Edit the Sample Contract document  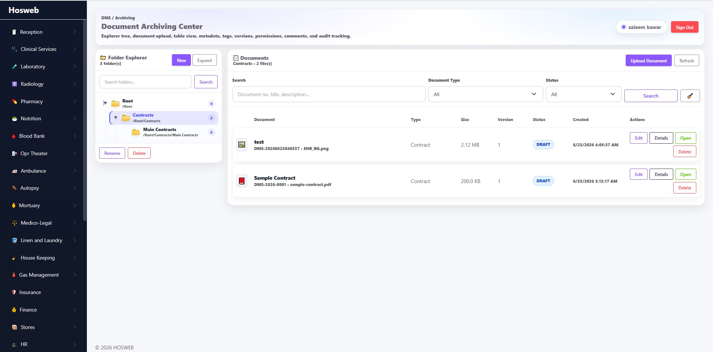point(639,174)
